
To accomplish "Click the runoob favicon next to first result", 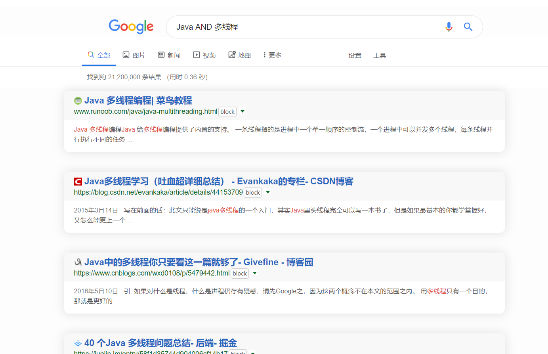I will (78, 101).
